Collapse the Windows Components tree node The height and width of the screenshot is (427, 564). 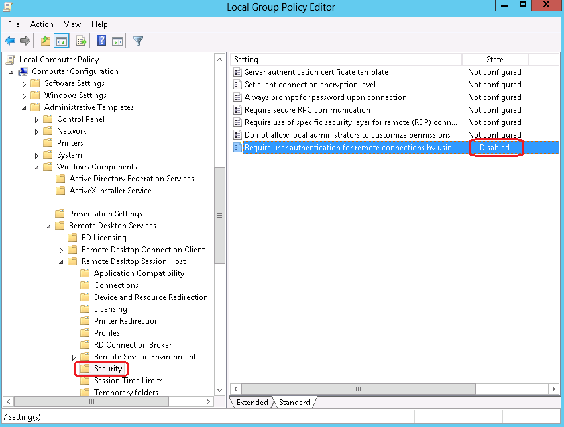(38, 167)
